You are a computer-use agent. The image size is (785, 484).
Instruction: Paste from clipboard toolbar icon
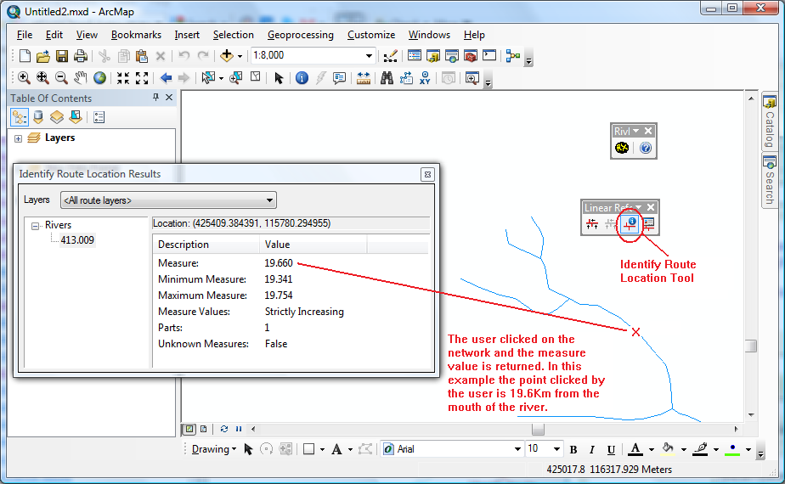coord(142,55)
